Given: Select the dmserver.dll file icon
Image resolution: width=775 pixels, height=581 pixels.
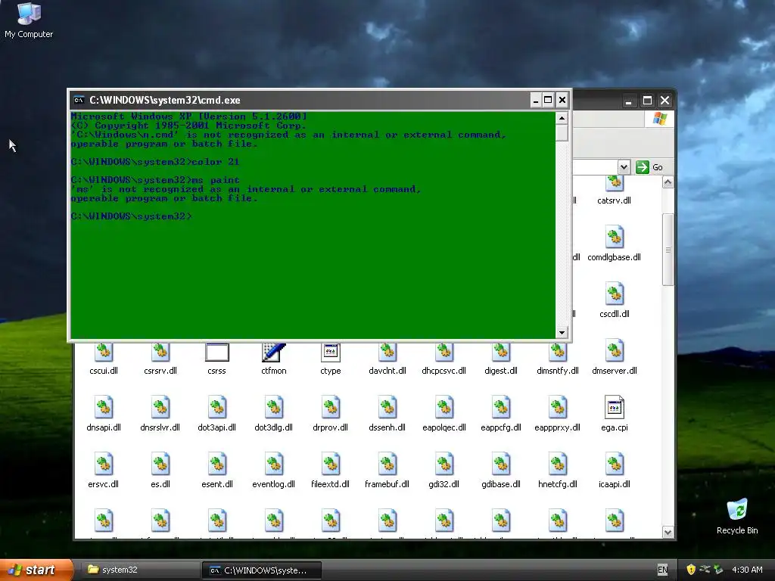Looking at the screenshot, I should click(x=615, y=359).
